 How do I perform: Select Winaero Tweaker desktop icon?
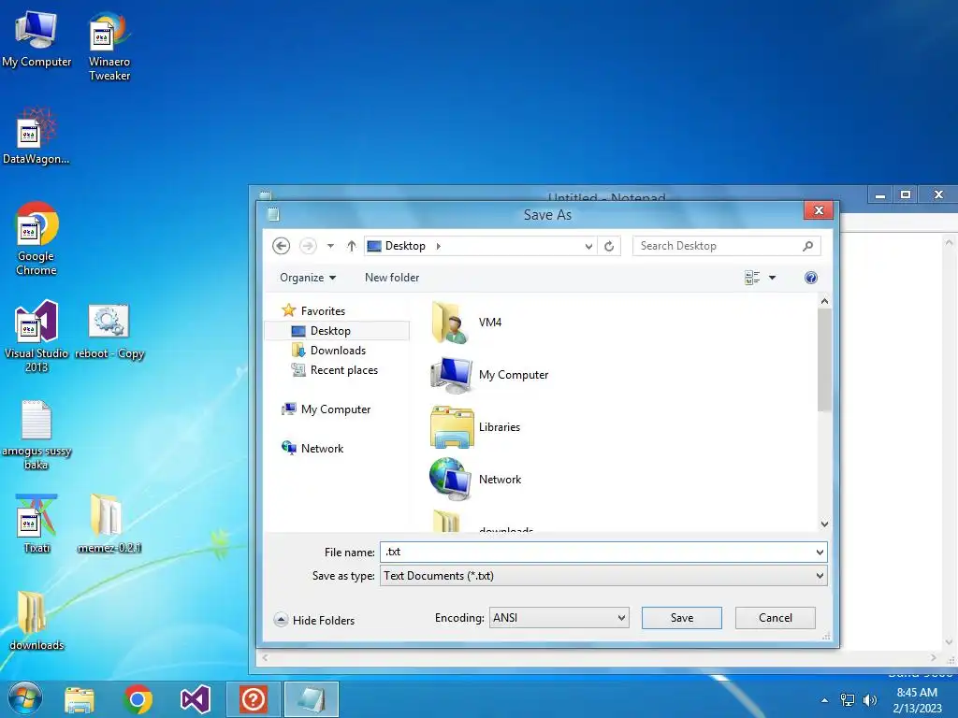click(x=109, y=47)
